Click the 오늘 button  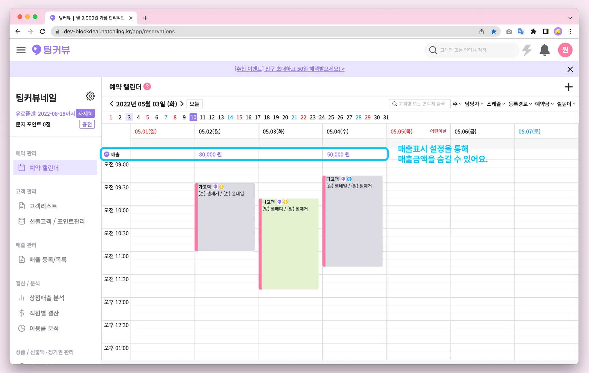click(x=194, y=104)
